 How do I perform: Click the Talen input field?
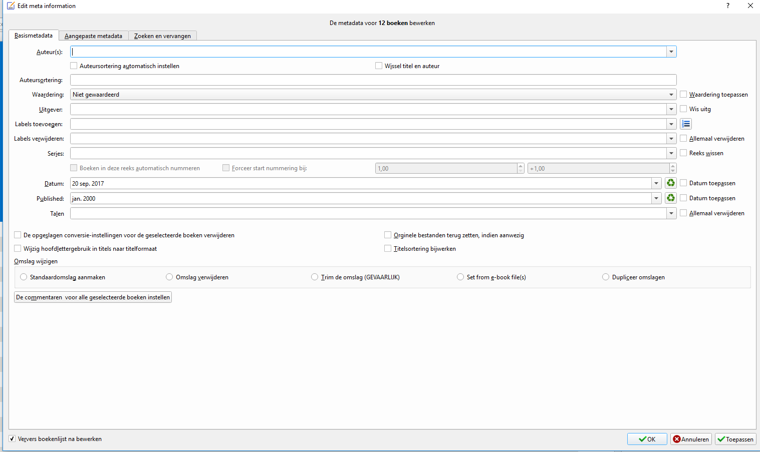(x=368, y=213)
